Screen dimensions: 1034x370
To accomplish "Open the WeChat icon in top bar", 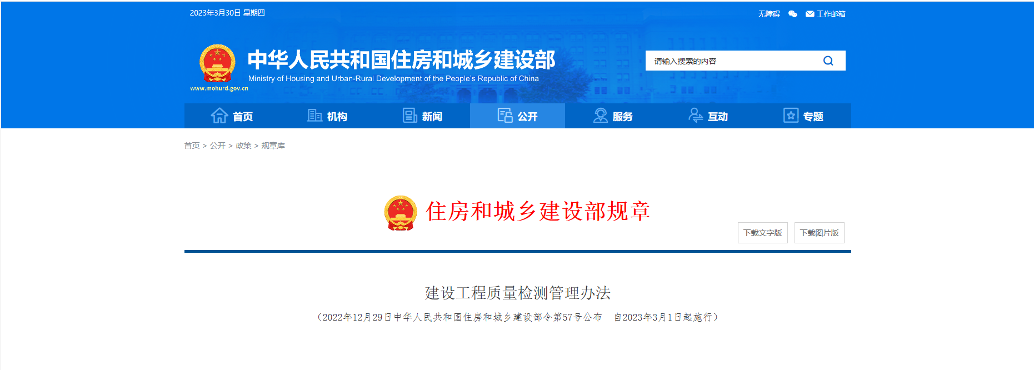I will 793,14.
